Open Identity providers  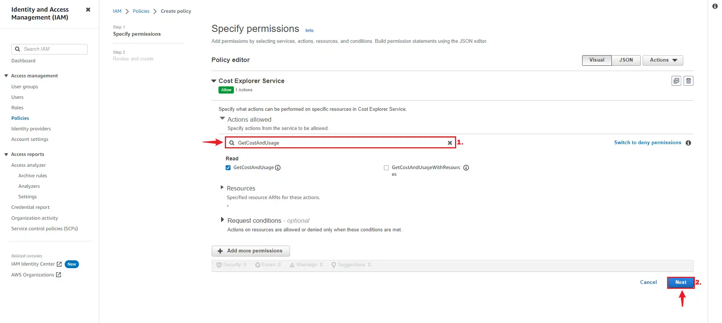pos(31,129)
